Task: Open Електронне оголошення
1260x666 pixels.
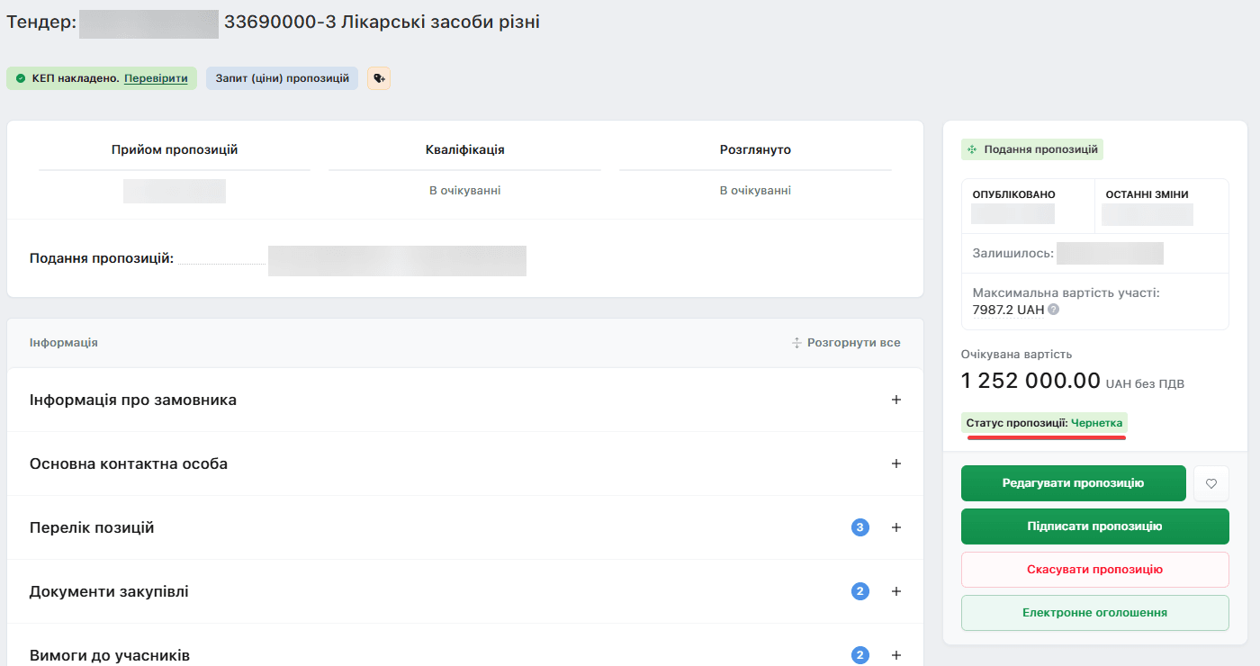Action: pyautogui.click(x=1095, y=613)
